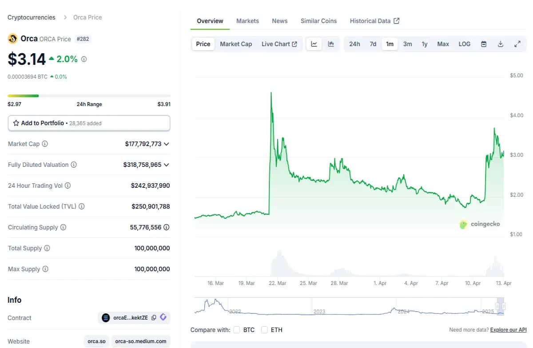Click the 0.00003694 BTC price text
Viewport: 533px width, 348px height.
tap(28, 76)
